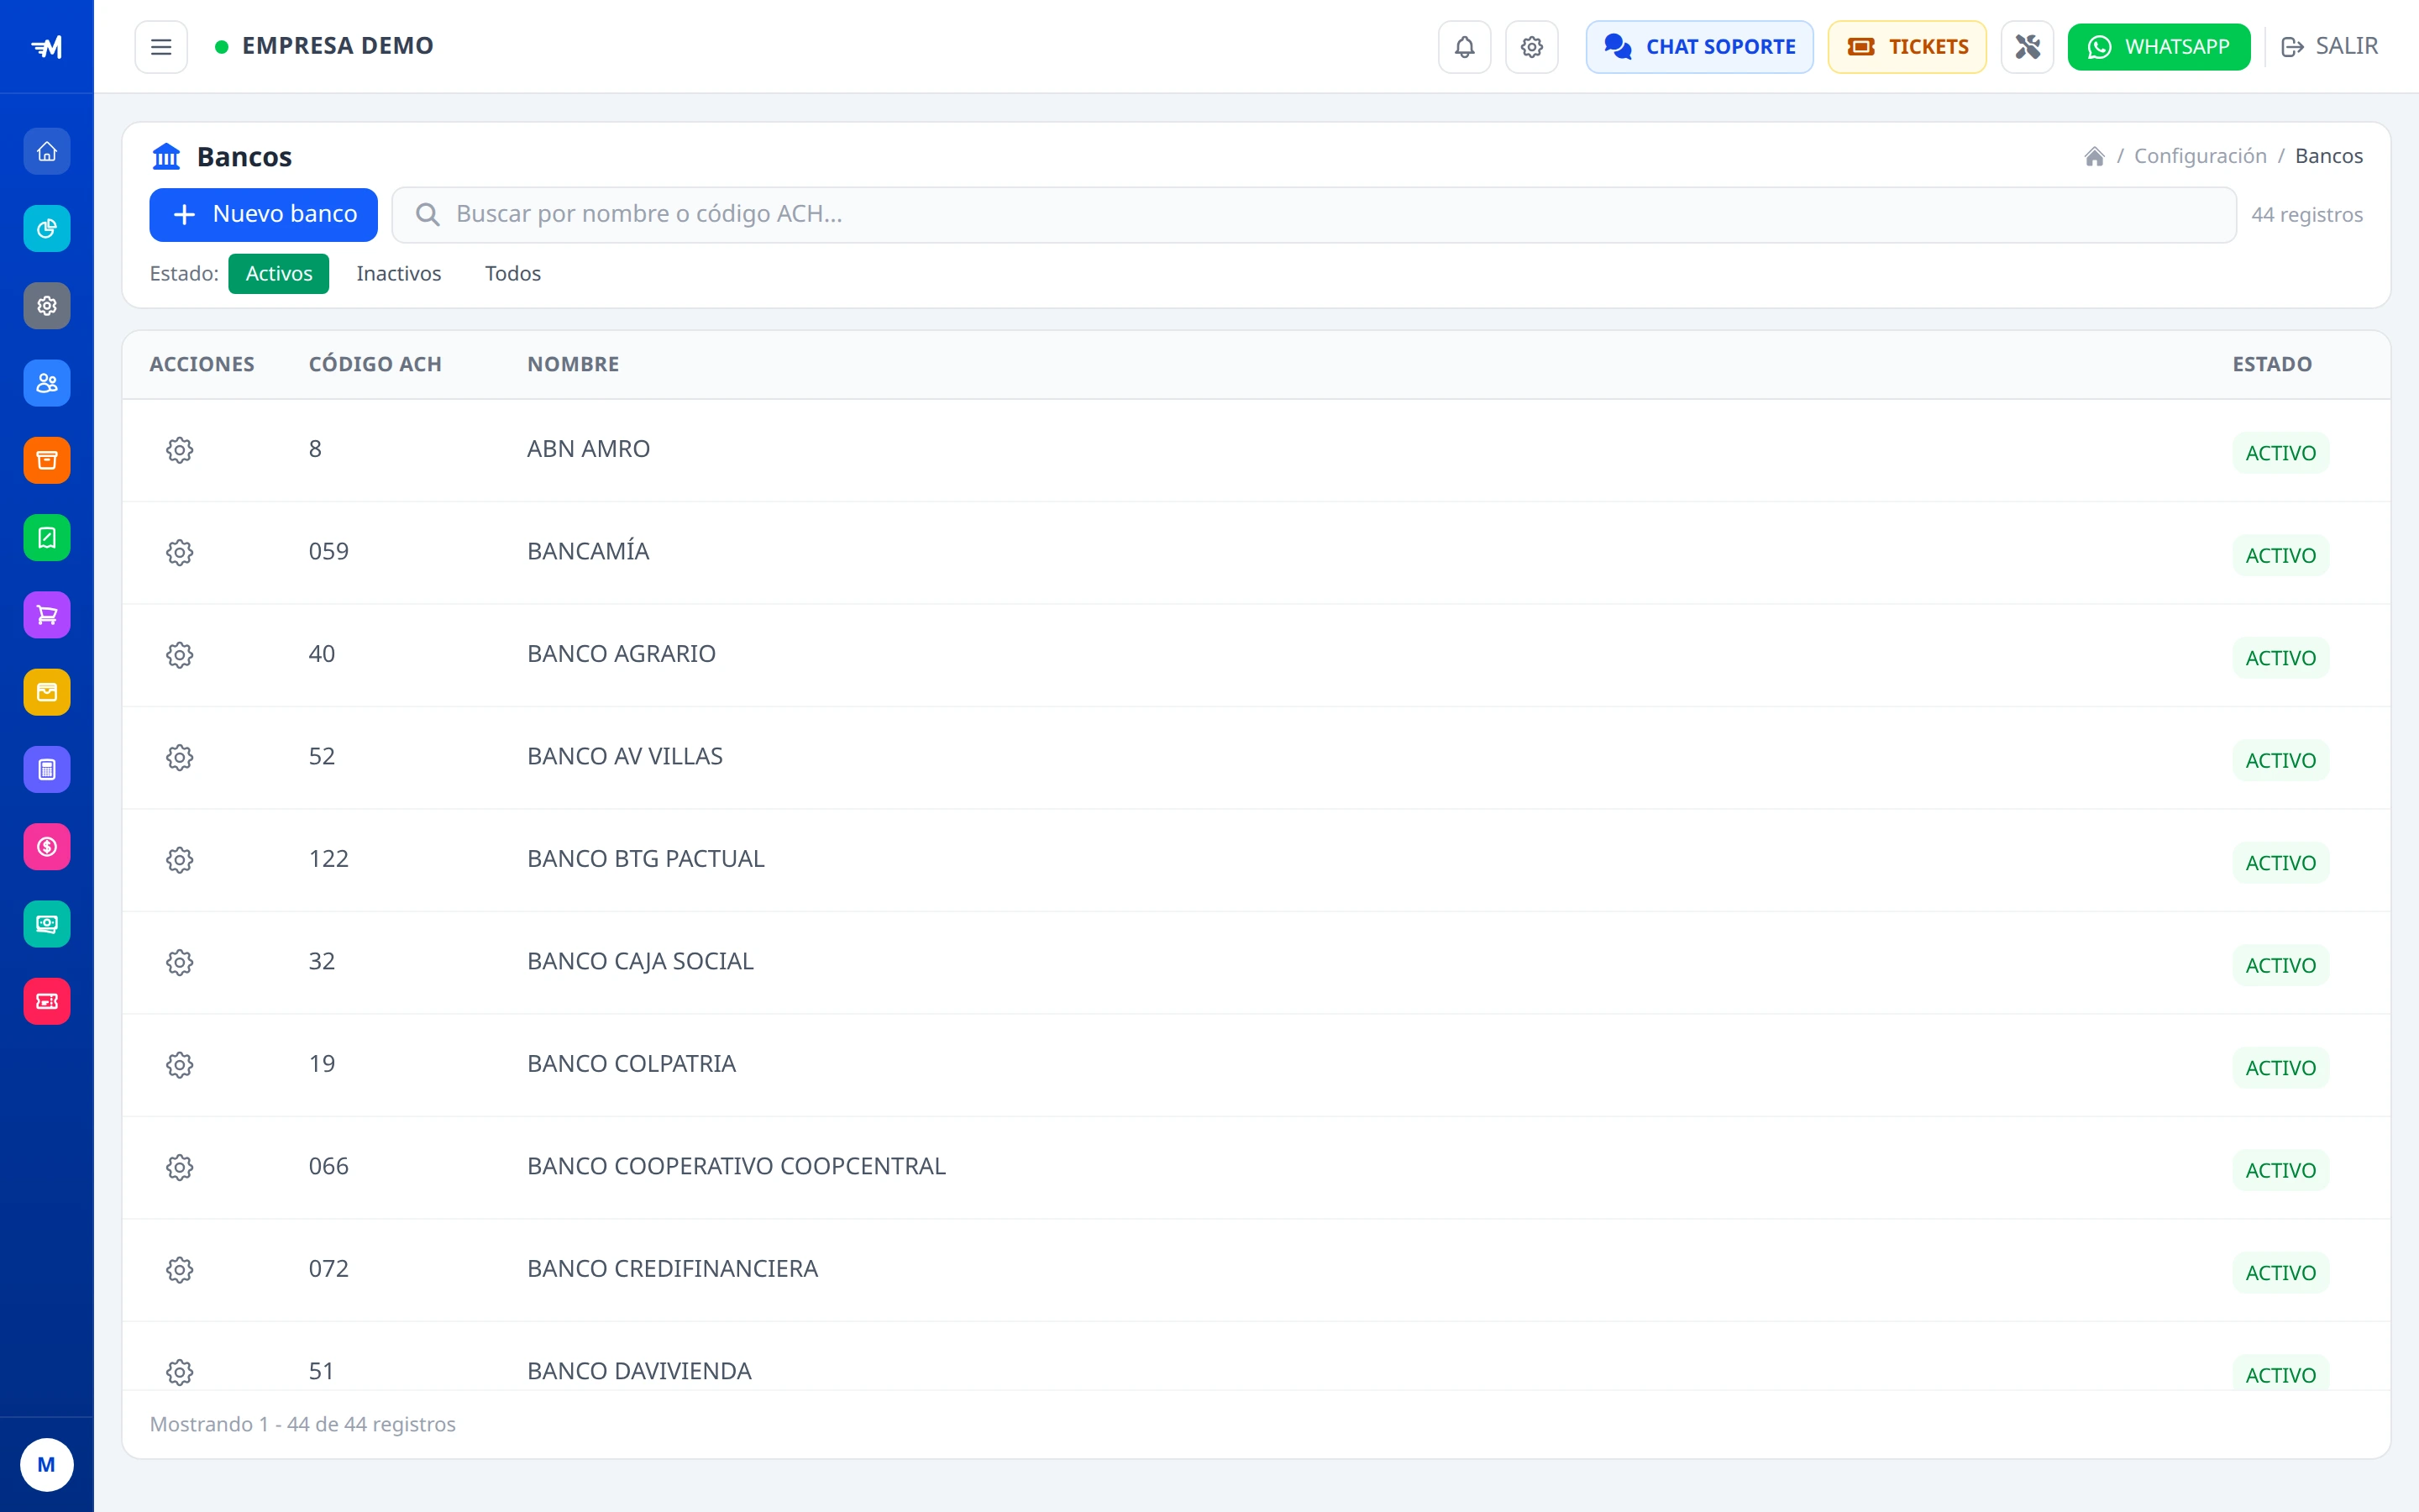This screenshot has width=2419, height=1512.
Task: Click the home breadcrumb icon
Action: (x=2094, y=156)
